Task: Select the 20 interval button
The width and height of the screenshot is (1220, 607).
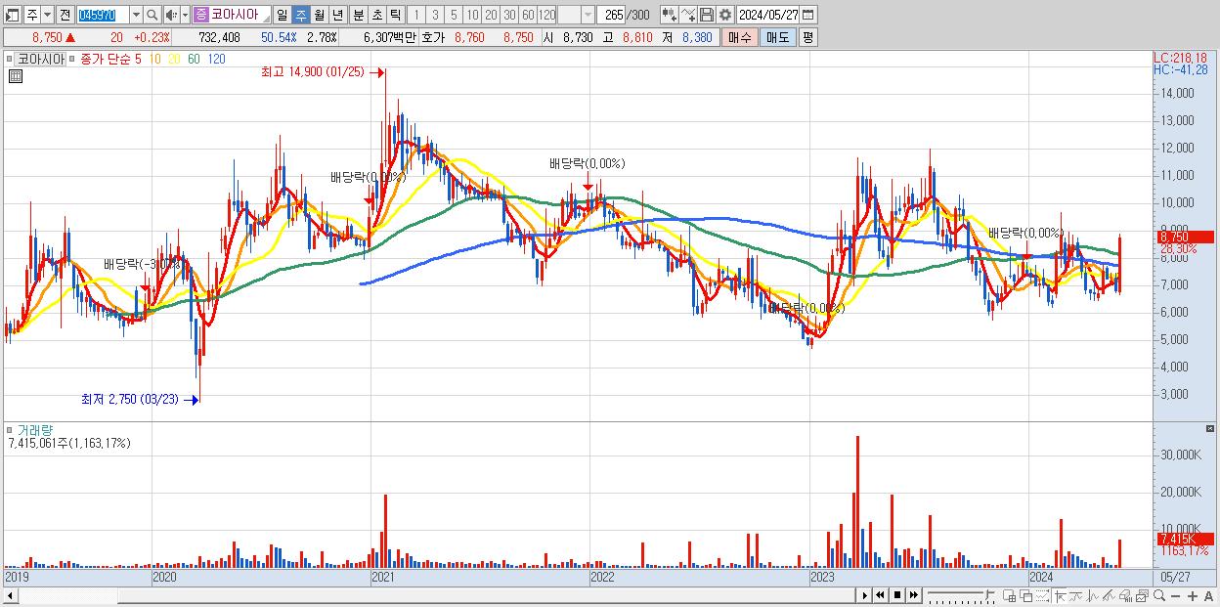Action: click(491, 15)
